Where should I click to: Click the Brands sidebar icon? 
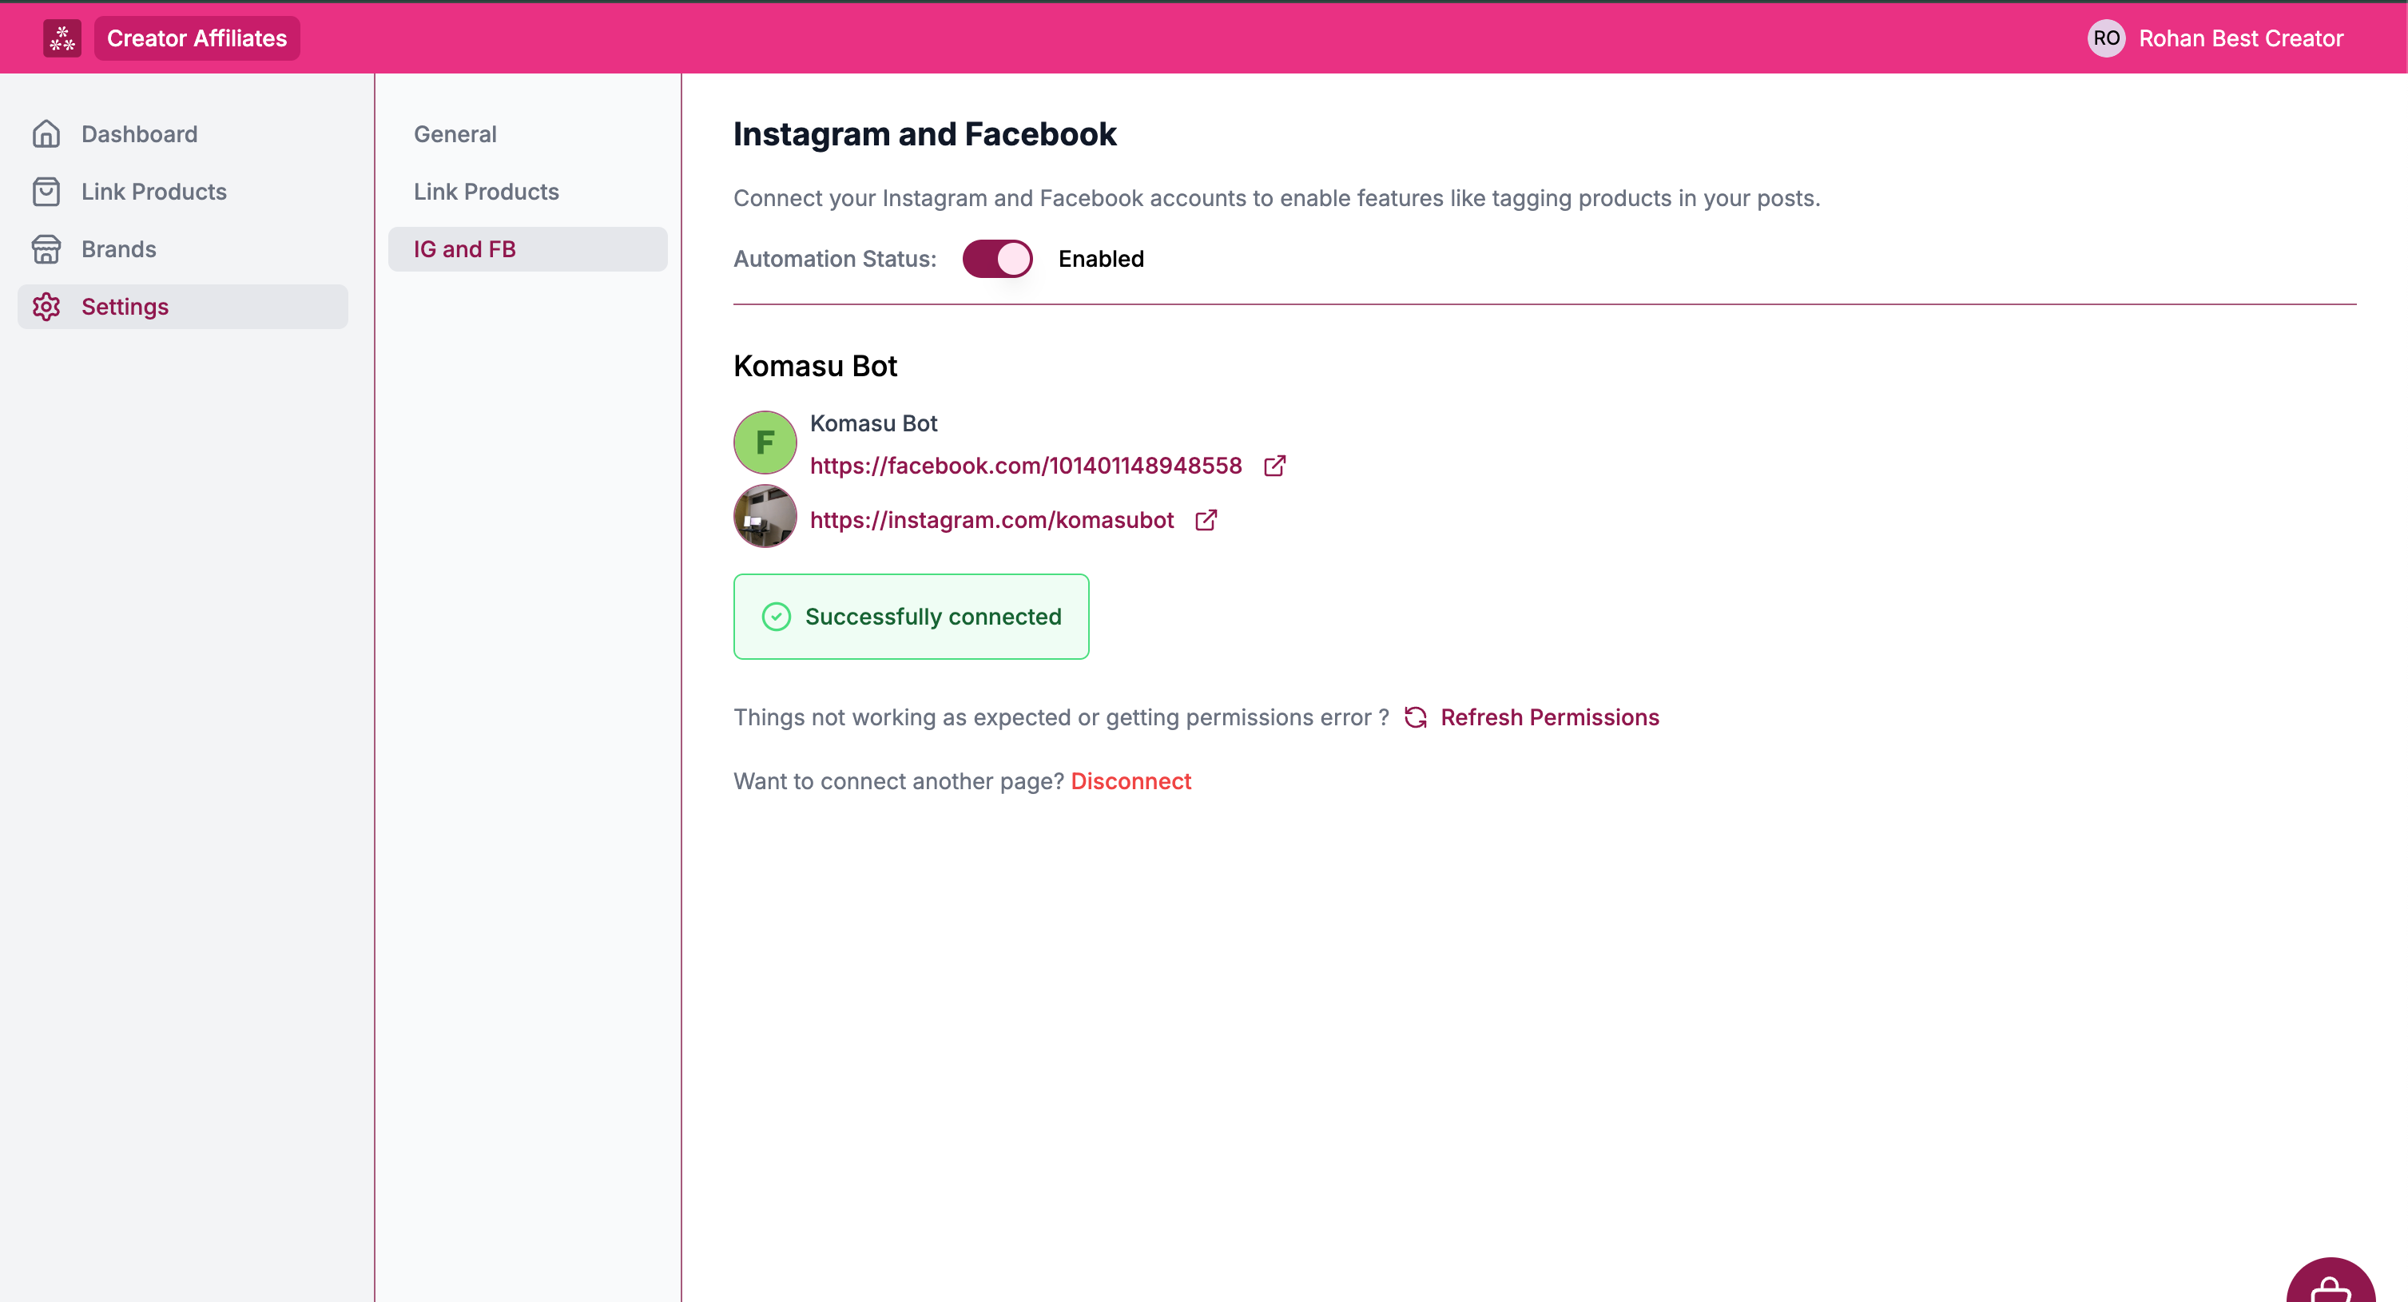click(x=48, y=248)
